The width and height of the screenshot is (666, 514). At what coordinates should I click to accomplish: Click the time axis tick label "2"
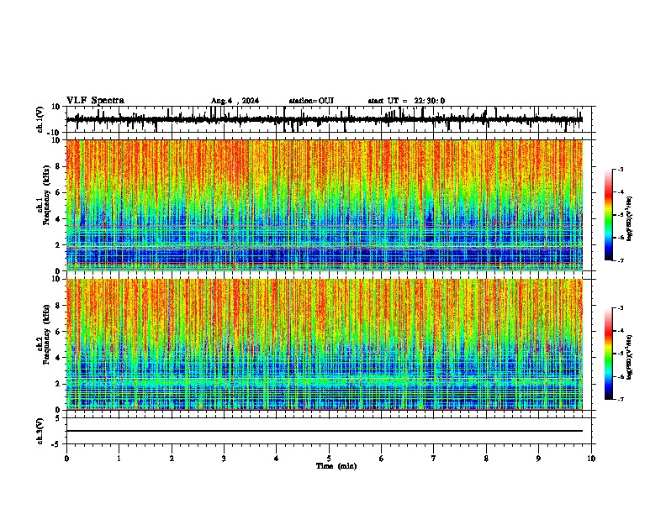[172, 459]
